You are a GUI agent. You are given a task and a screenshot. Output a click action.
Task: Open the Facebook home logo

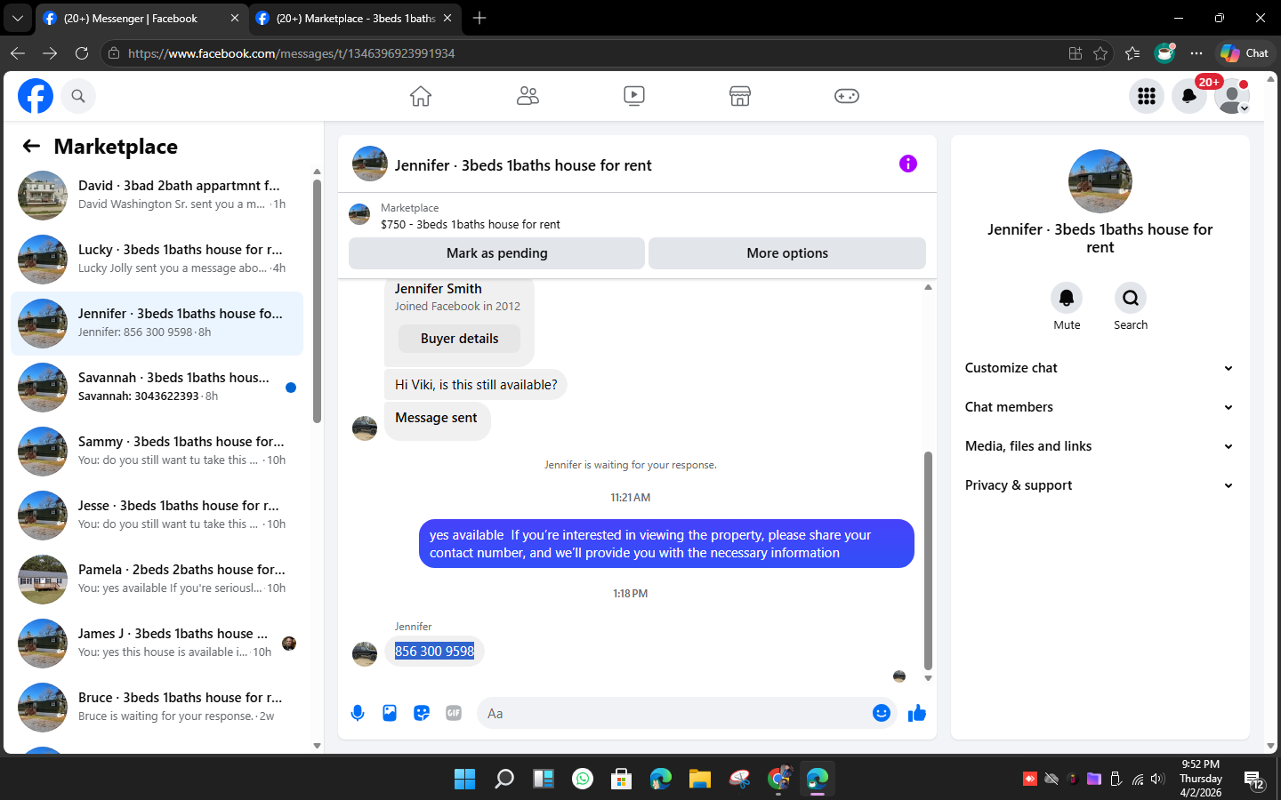(x=36, y=96)
